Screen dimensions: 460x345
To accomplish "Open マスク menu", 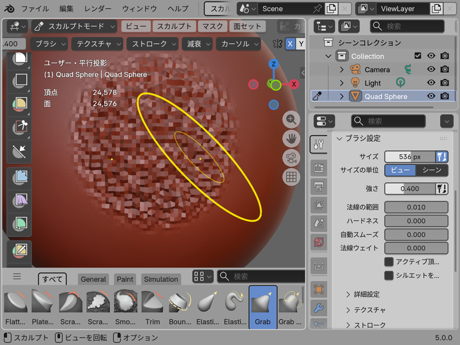I will click(x=213, y=26).
